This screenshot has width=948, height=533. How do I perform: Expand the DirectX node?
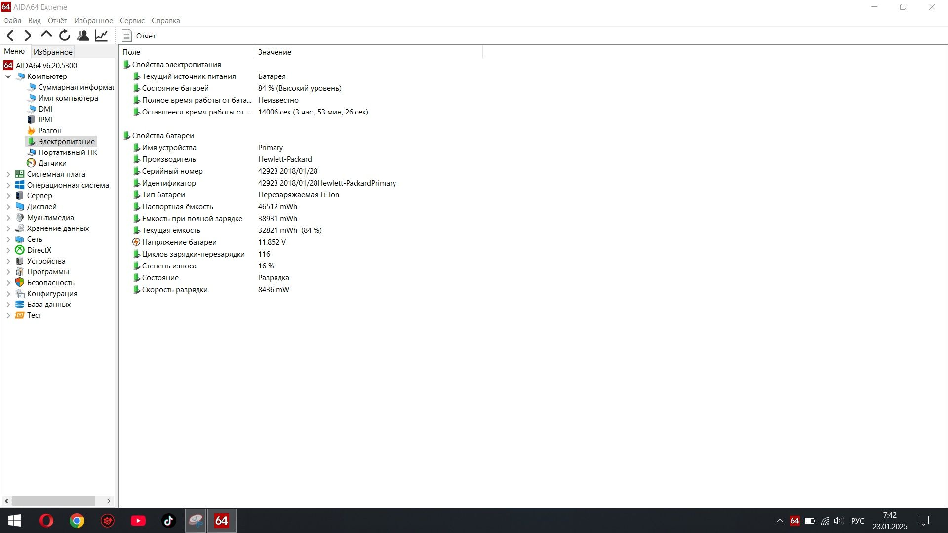[x=8, y=250]
